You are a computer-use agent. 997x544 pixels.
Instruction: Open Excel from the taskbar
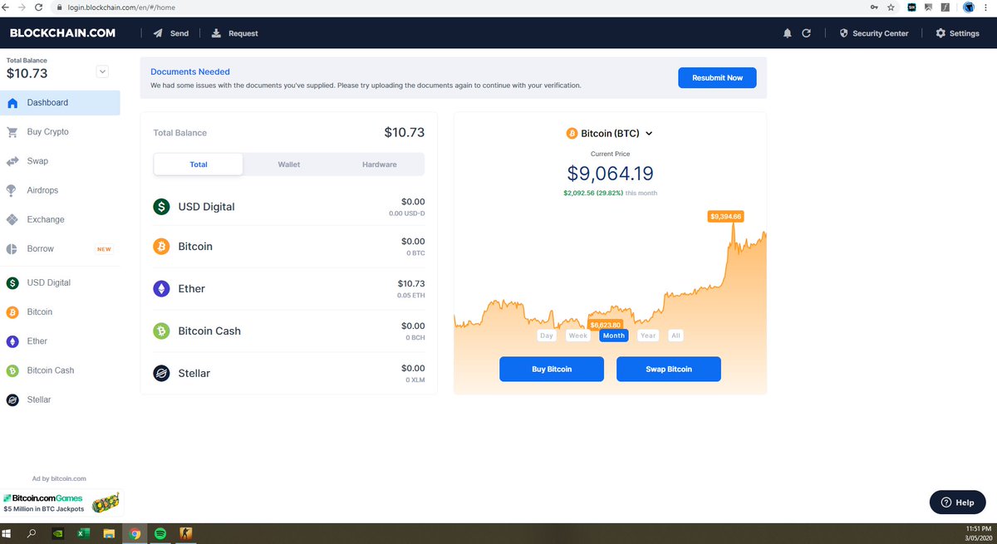point(83,534)
